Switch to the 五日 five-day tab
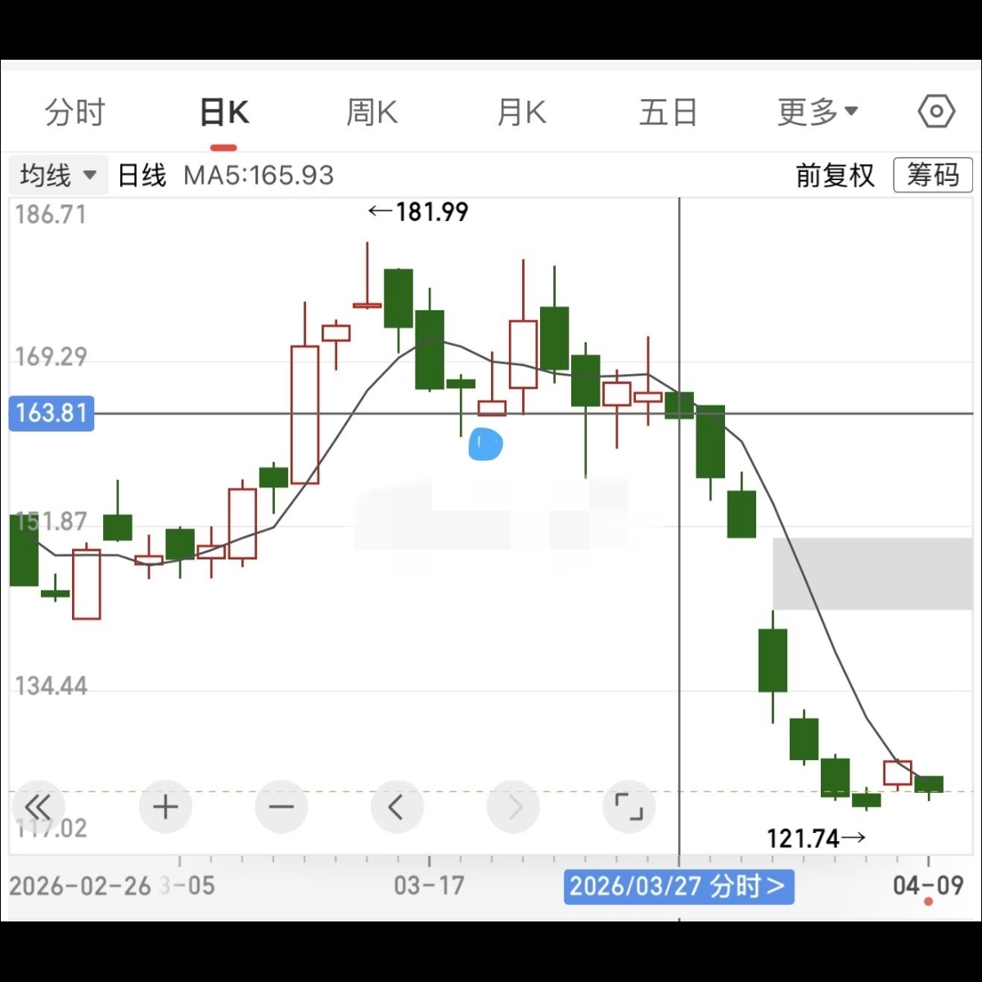This screenshot has width=982, height=982. (x=669, y=111)
